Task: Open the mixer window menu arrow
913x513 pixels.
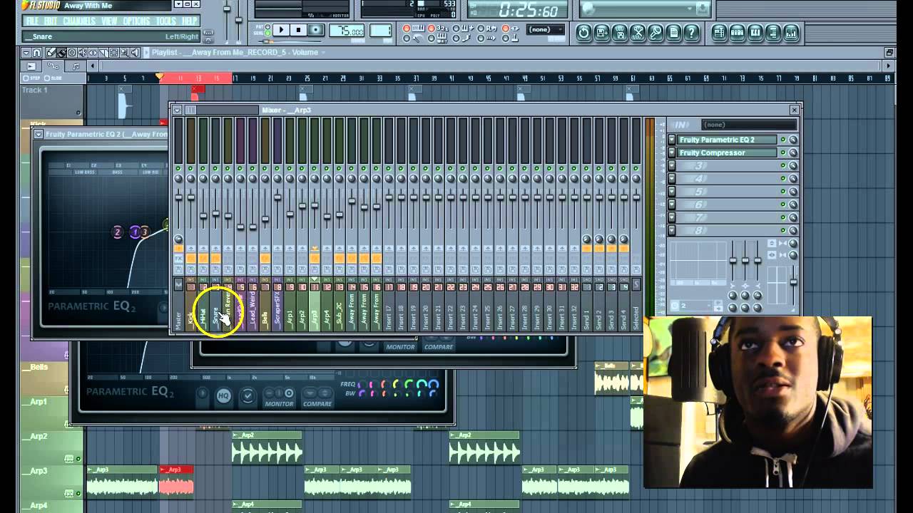Action: [x=177, y=110]
